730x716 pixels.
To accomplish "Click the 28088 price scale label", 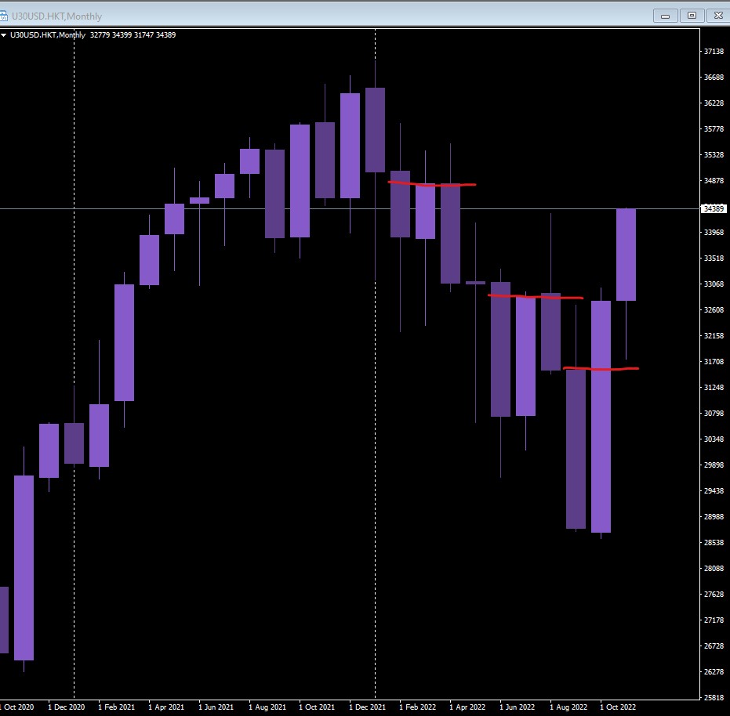I will click(x=714, y=568).
